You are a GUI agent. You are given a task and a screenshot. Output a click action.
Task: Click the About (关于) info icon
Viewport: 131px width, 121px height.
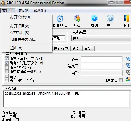tap(110, 18)
